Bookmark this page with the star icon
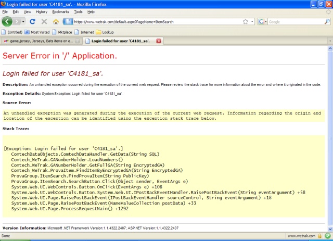 point(246,22)
